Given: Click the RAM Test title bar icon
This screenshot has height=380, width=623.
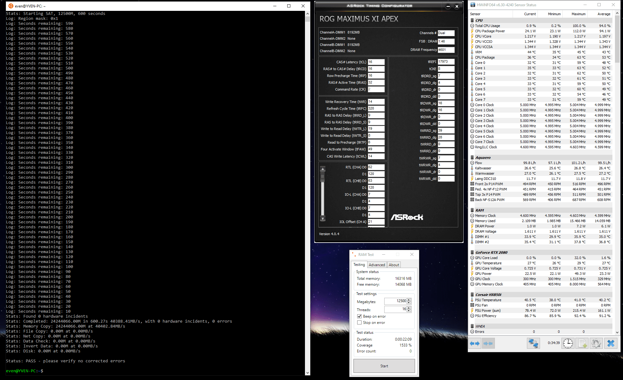Looking at the screenshot, I should click(354, 254).
